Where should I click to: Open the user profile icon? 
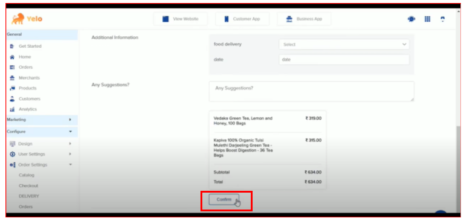point(443,19)
